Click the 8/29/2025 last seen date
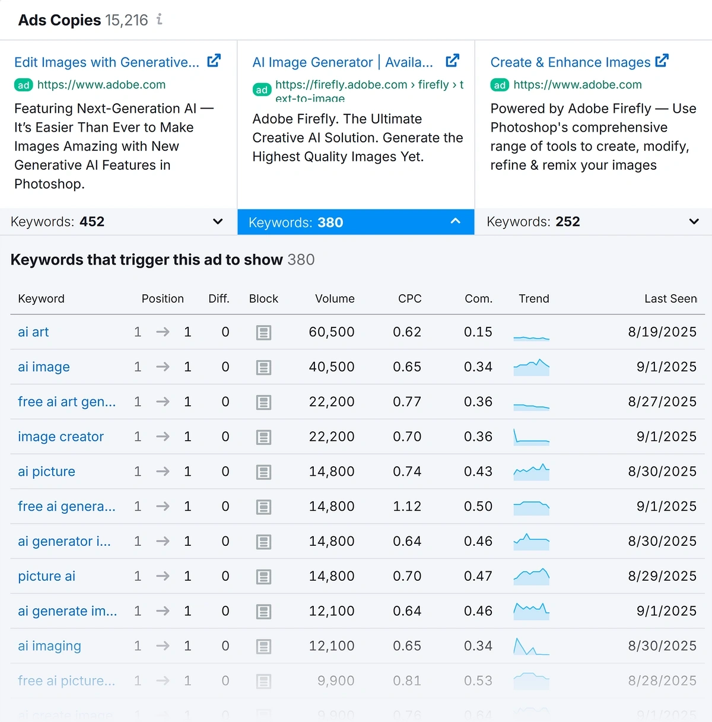 tap(662, 576)
